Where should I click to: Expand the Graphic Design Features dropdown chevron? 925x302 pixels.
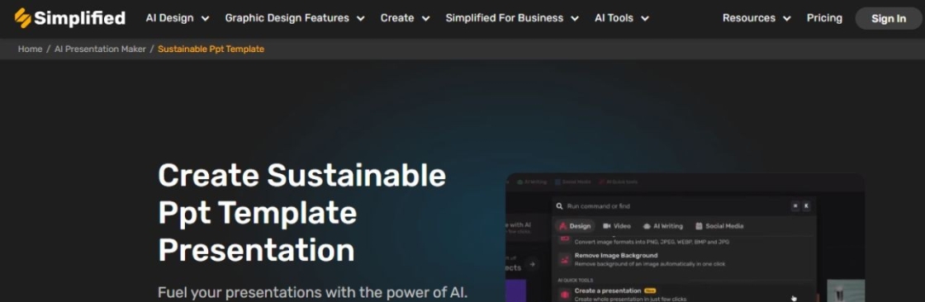click(x=360, y=18)
